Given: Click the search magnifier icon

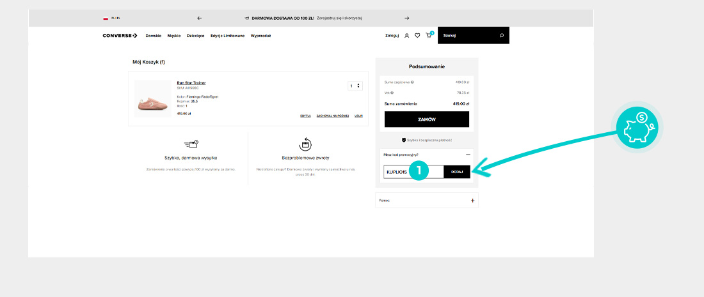Looking at the screenshot, I should click(x=502, y=35).
